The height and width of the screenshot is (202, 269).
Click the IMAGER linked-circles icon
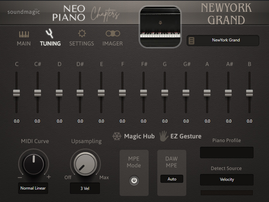click(113, 33)
